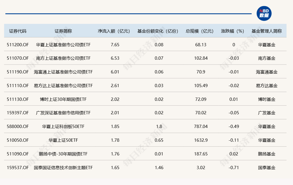Open fund code 159397.OF
This screenshot has width=293, height=185.
[18, 113]
